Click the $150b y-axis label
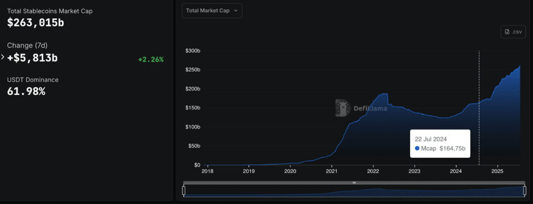The image size is (533, 204). [193, 108]
